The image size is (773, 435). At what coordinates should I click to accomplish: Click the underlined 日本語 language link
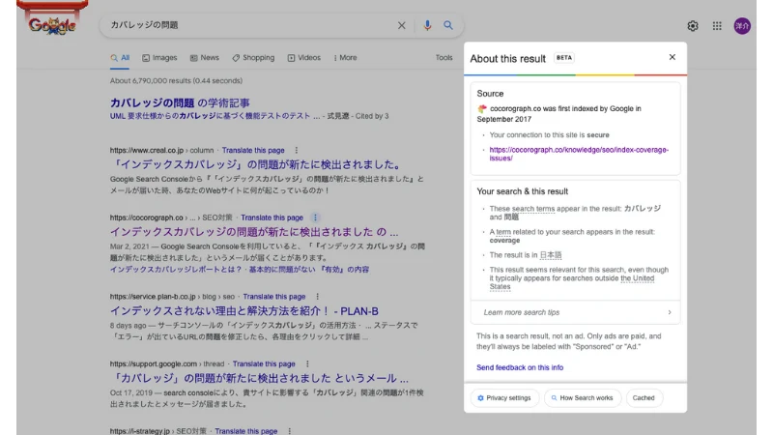click(x=551, y=255)
